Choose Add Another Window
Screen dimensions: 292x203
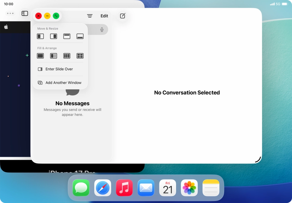[x=63, y=82]
